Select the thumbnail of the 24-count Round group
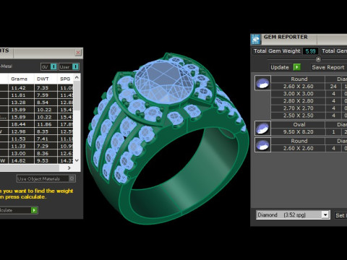Image resolution: width=347 pixels, height=260 pixels. 262,83
